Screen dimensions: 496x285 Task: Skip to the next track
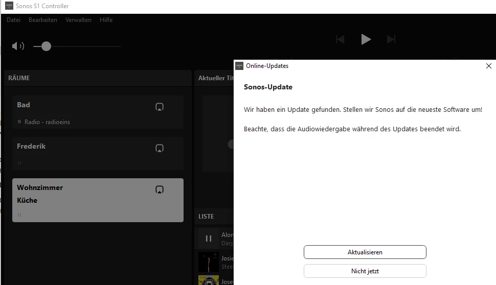tap(391, 39)
